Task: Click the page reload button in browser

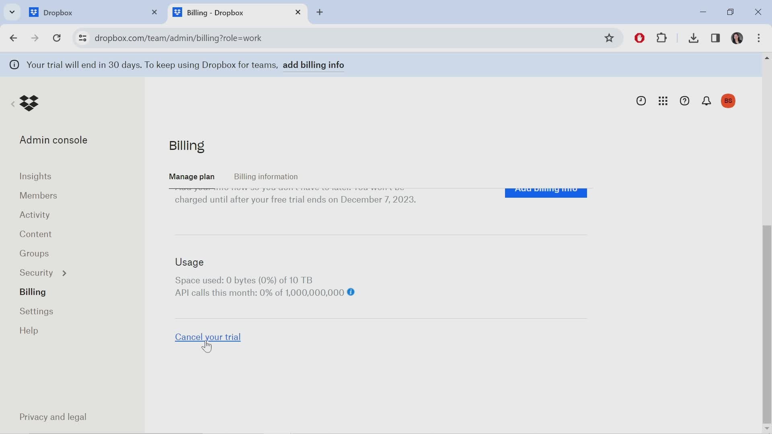Action: click(x=57, y=38)
